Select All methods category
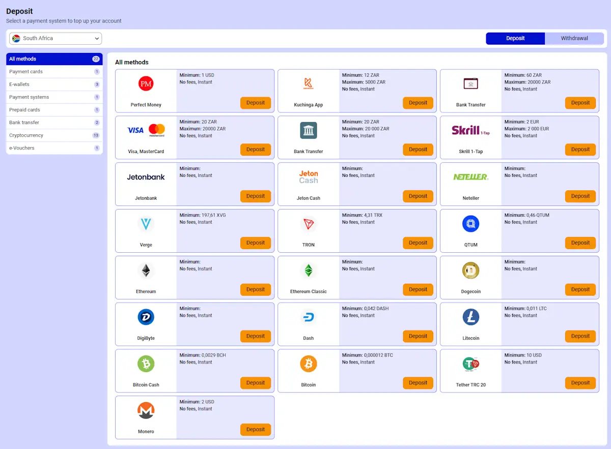Viewport: 611px width, 449px height. pyautogui.click(x=54, y=59)
